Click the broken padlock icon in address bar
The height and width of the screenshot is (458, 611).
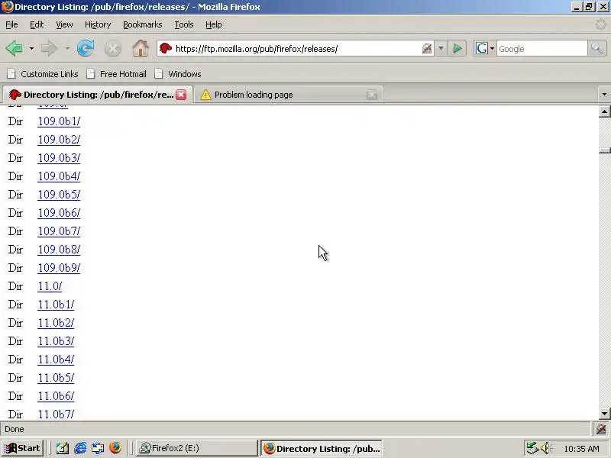pos(427,48)
